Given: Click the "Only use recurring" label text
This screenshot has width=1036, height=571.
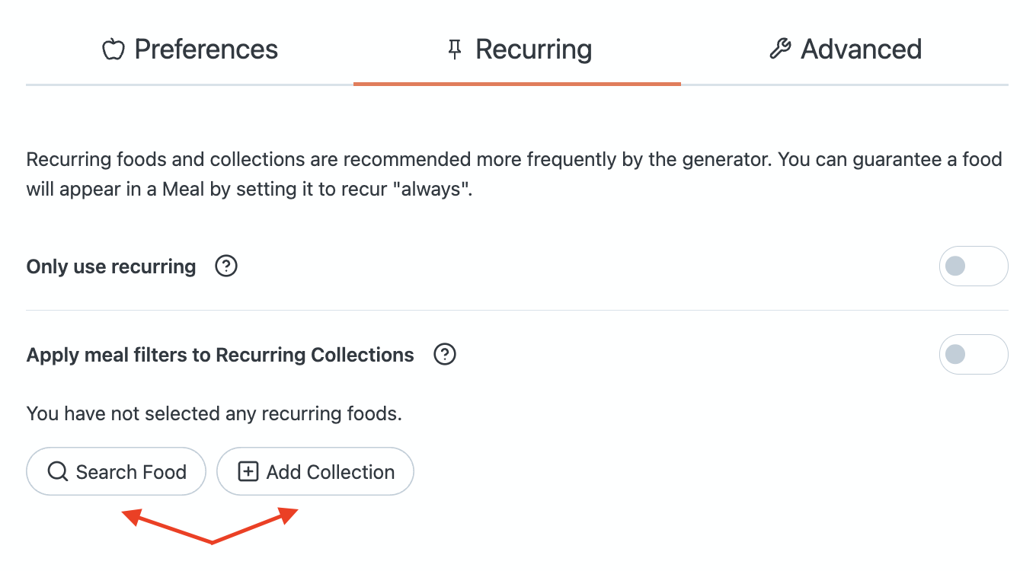Looking at the screenshot, I should pyautogui.click(x=111, y=267).
